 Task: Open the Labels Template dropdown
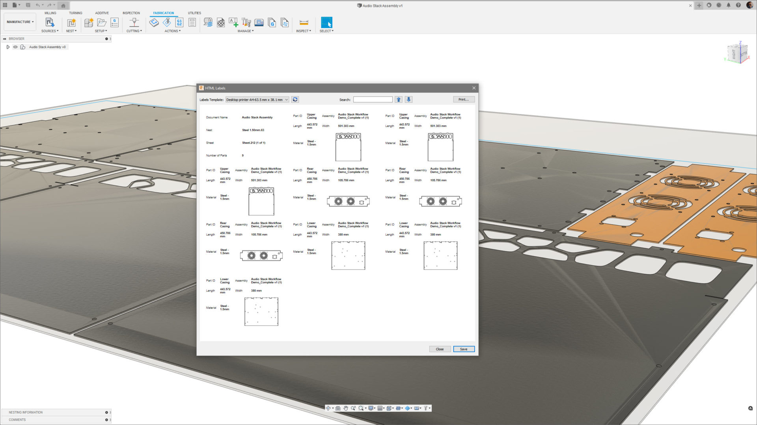257,100
